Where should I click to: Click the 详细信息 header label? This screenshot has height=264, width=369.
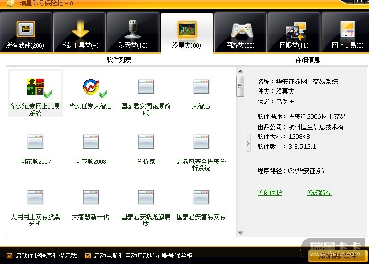[x=308, y=60]
